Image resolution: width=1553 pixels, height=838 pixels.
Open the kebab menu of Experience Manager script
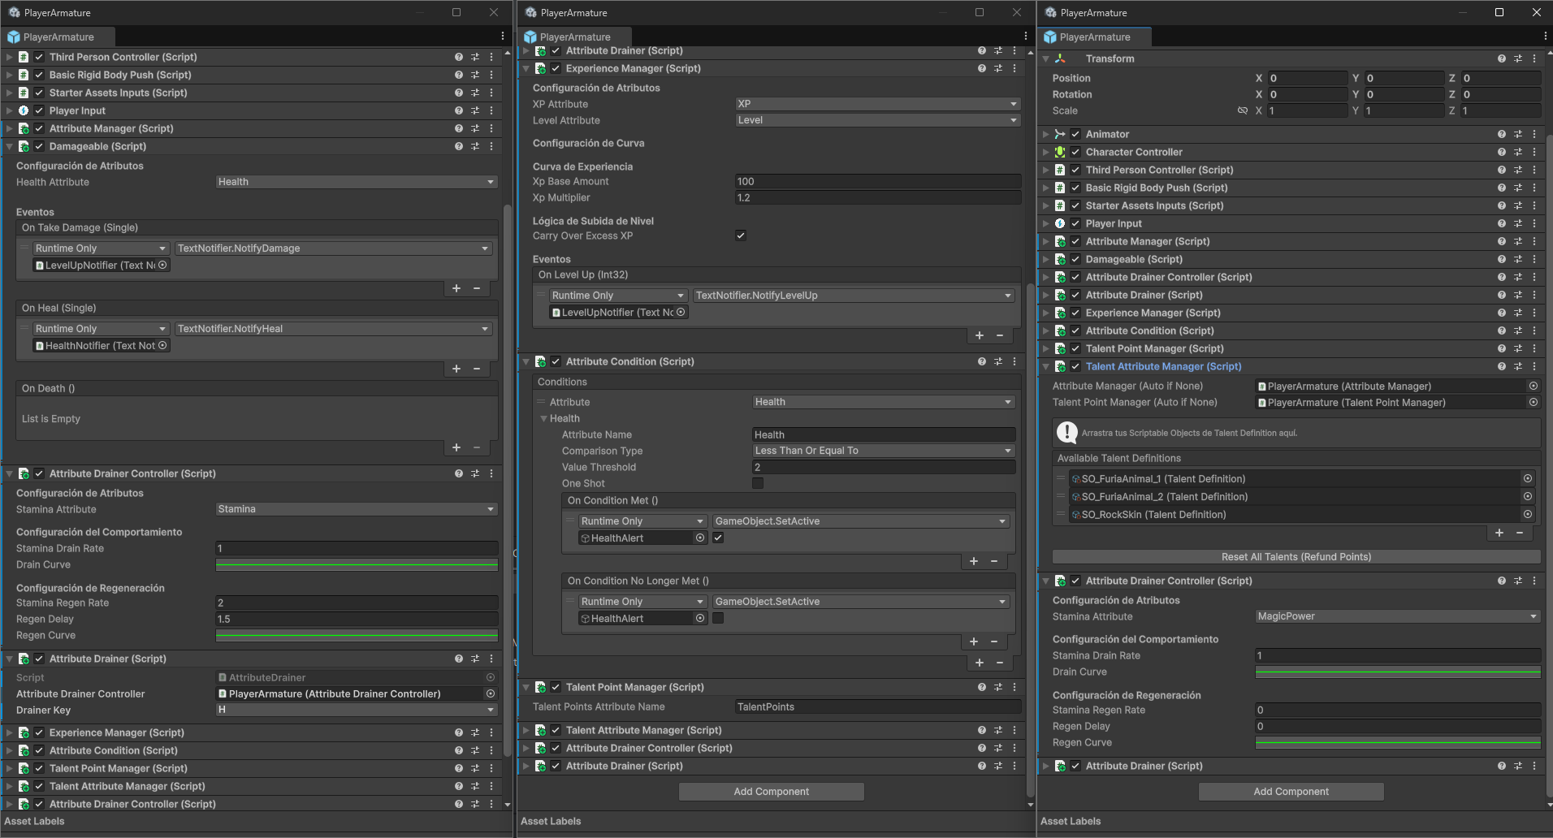pyautogui.click(x=1013, y=68)
